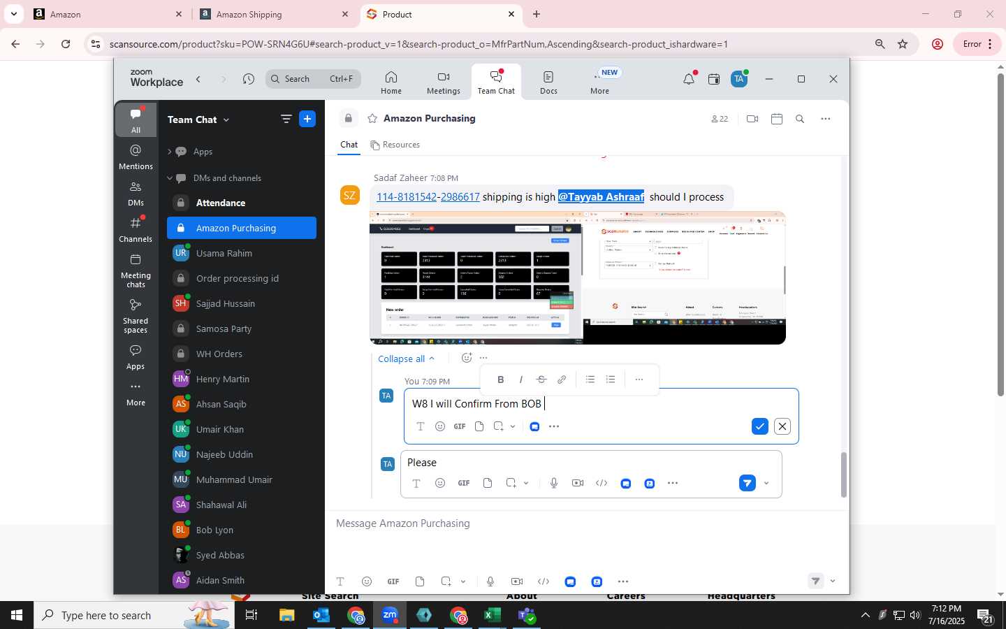Star the Amazon Purchasing channel
1006x629 pixels.
click(372, 118)
